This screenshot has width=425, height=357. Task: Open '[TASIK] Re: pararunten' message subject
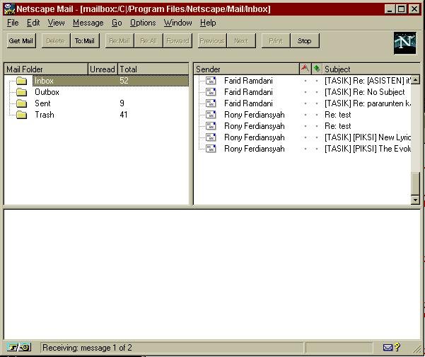pyautogui.click(x=368, y=103)
